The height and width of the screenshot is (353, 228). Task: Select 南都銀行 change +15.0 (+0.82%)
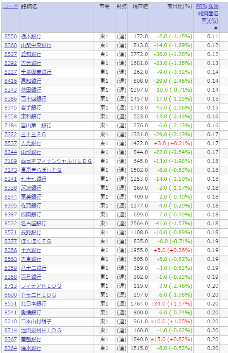coord(171,339)
